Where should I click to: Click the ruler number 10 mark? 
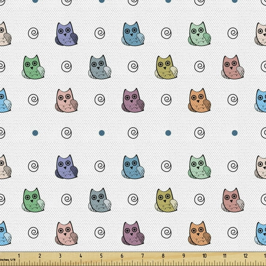coord(204,256)
